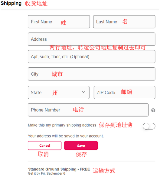This screenshot has height=177, width=160.
Task: Click the red 运输方式 annotation near shipping method
Action: 104,171
